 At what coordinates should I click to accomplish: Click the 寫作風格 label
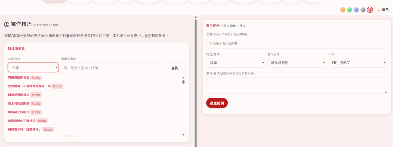[273, 54]
